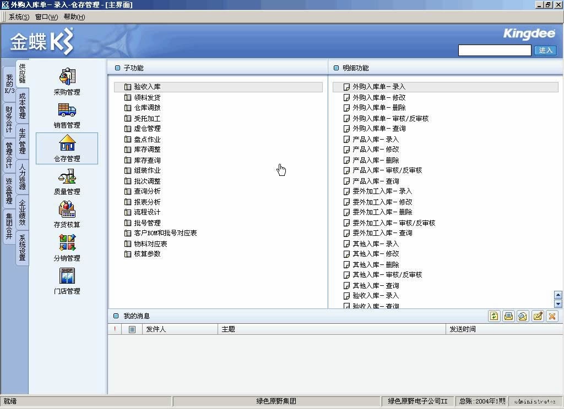Click the 发送时间 column header
The height and width of the screenshot is (409, 564).
(505, 329)
